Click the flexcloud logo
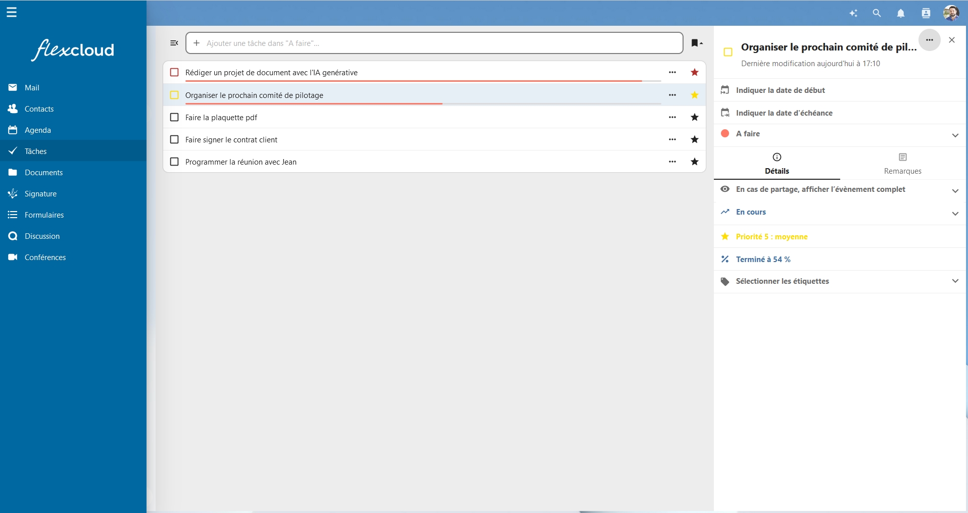Image resolution: width=968 pixels, height=513 pixels. tap(73, 49)
